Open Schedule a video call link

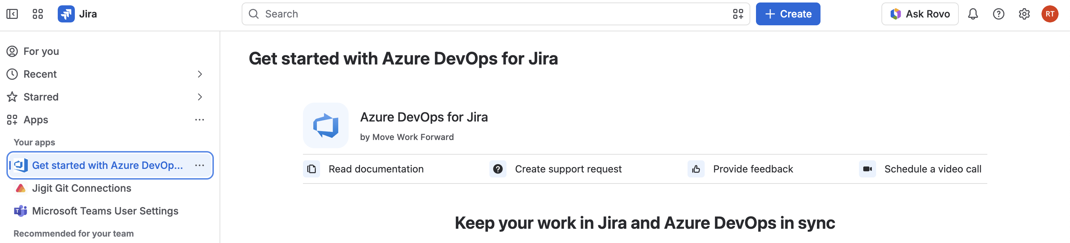pyautogui.click(x=920, y=169)
